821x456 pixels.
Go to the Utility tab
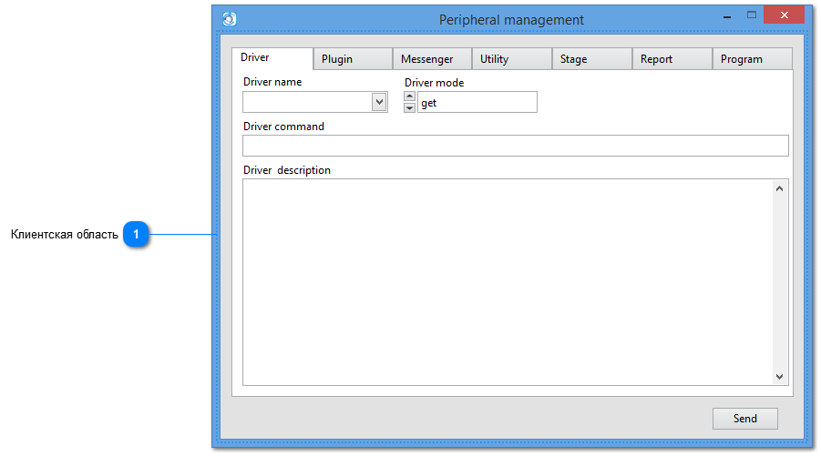[511, 59]
